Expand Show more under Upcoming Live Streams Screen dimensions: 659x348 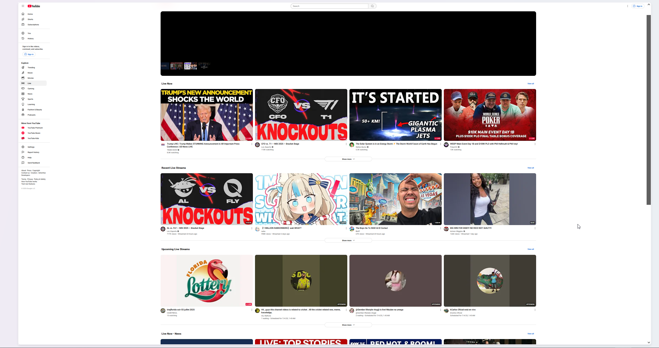point(348,325)
